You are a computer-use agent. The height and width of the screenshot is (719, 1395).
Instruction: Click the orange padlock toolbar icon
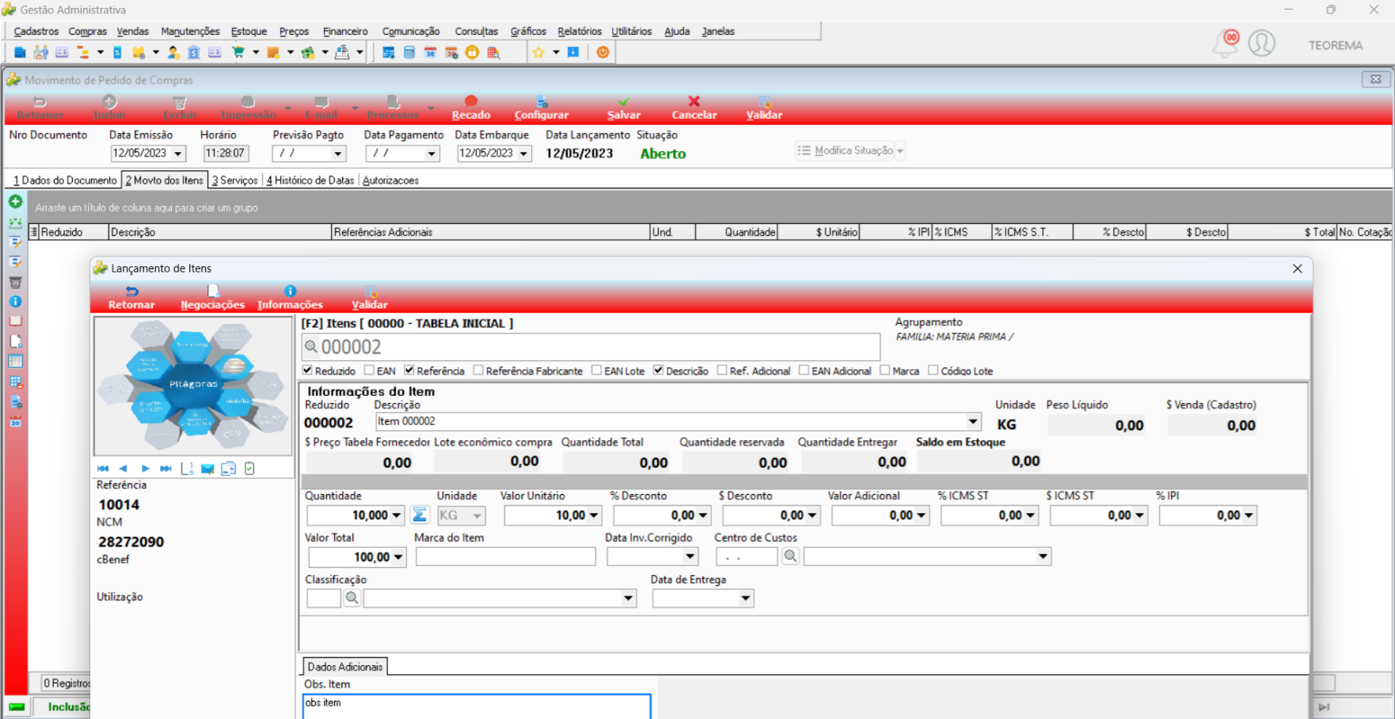click(x=472, y=52)
